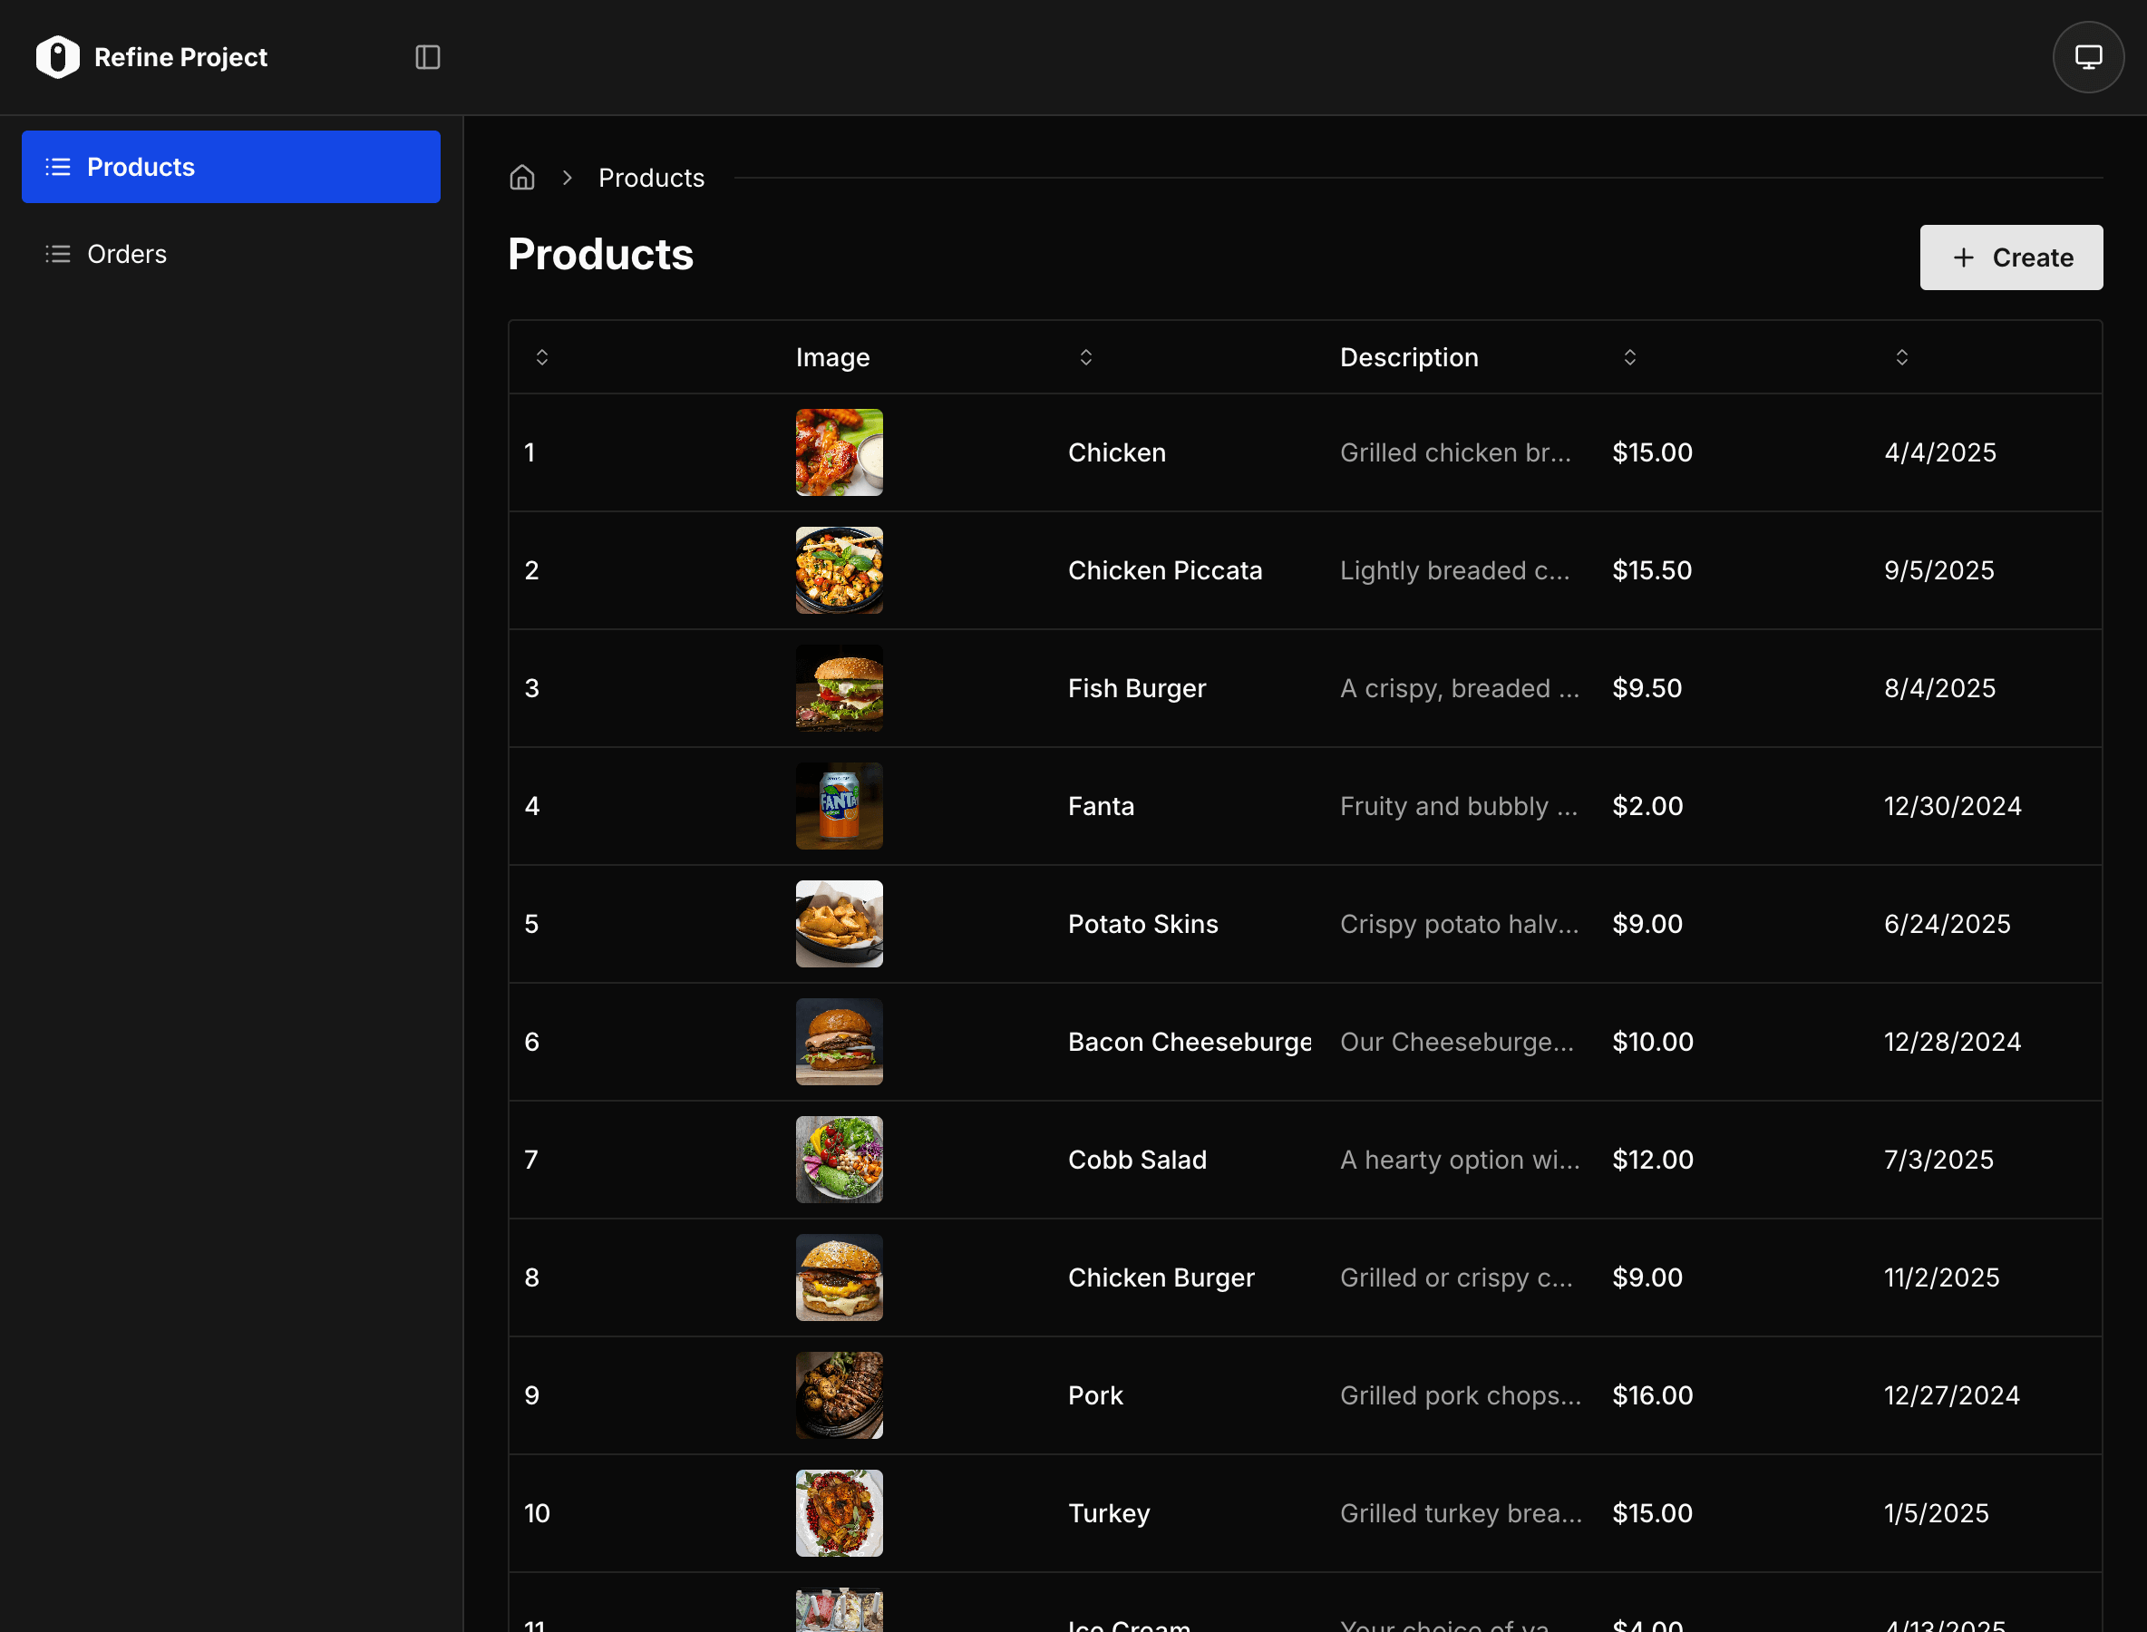Screen dimensions: 2147x1632
Task: Click the Refine Project logo
Action: (x=58, y=57)
